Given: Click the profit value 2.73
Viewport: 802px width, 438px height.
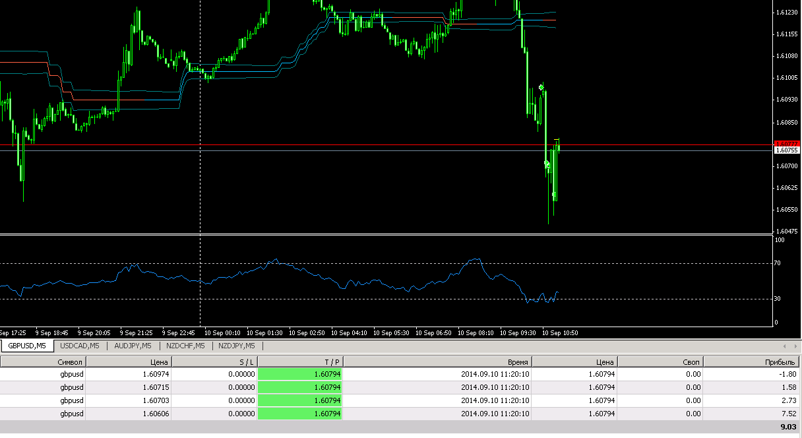Looking at the screenshot, I should tap(789, 400).
